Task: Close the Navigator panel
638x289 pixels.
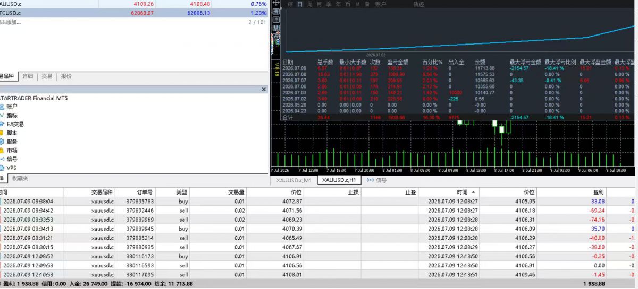Action: pos(264,90)
